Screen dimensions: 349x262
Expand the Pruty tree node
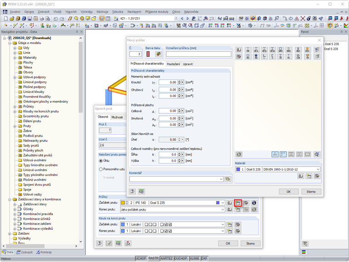pos(15,126)
